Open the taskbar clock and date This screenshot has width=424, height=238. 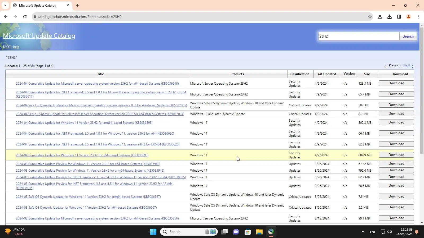click(404, 232)
